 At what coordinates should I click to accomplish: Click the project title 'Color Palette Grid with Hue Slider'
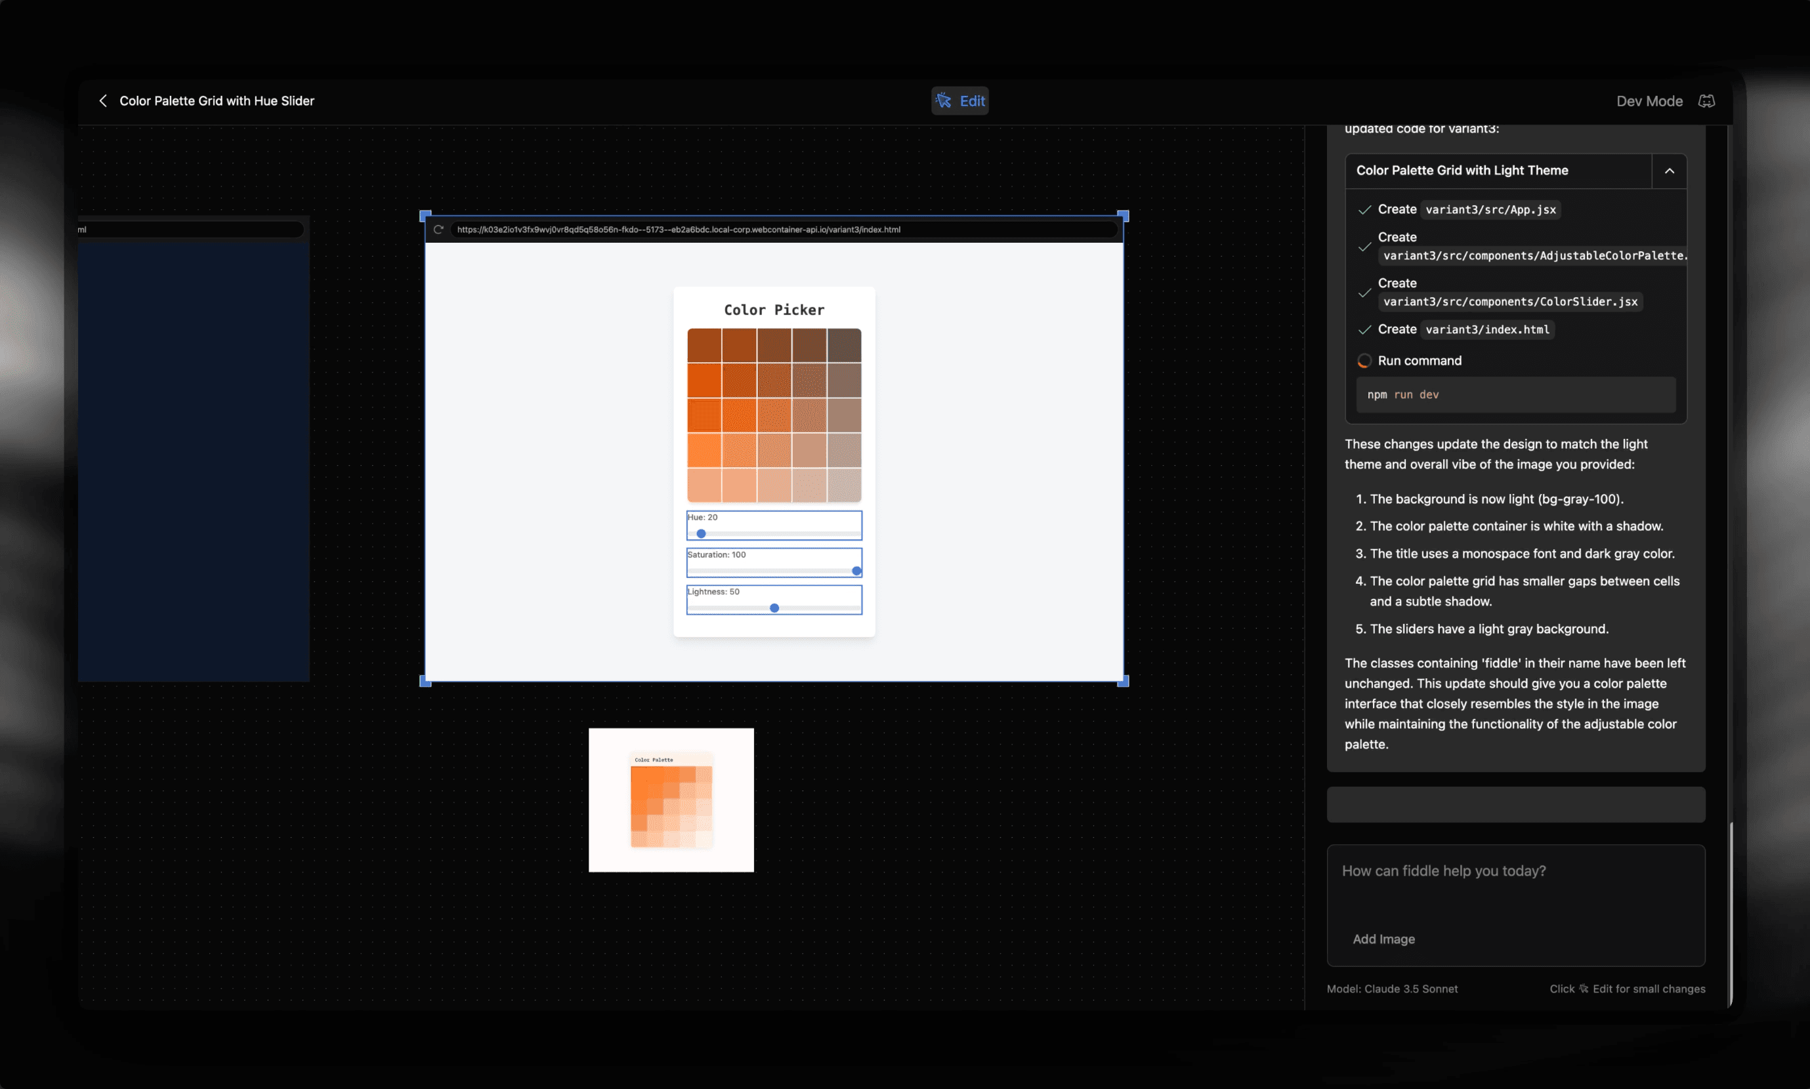217,100
